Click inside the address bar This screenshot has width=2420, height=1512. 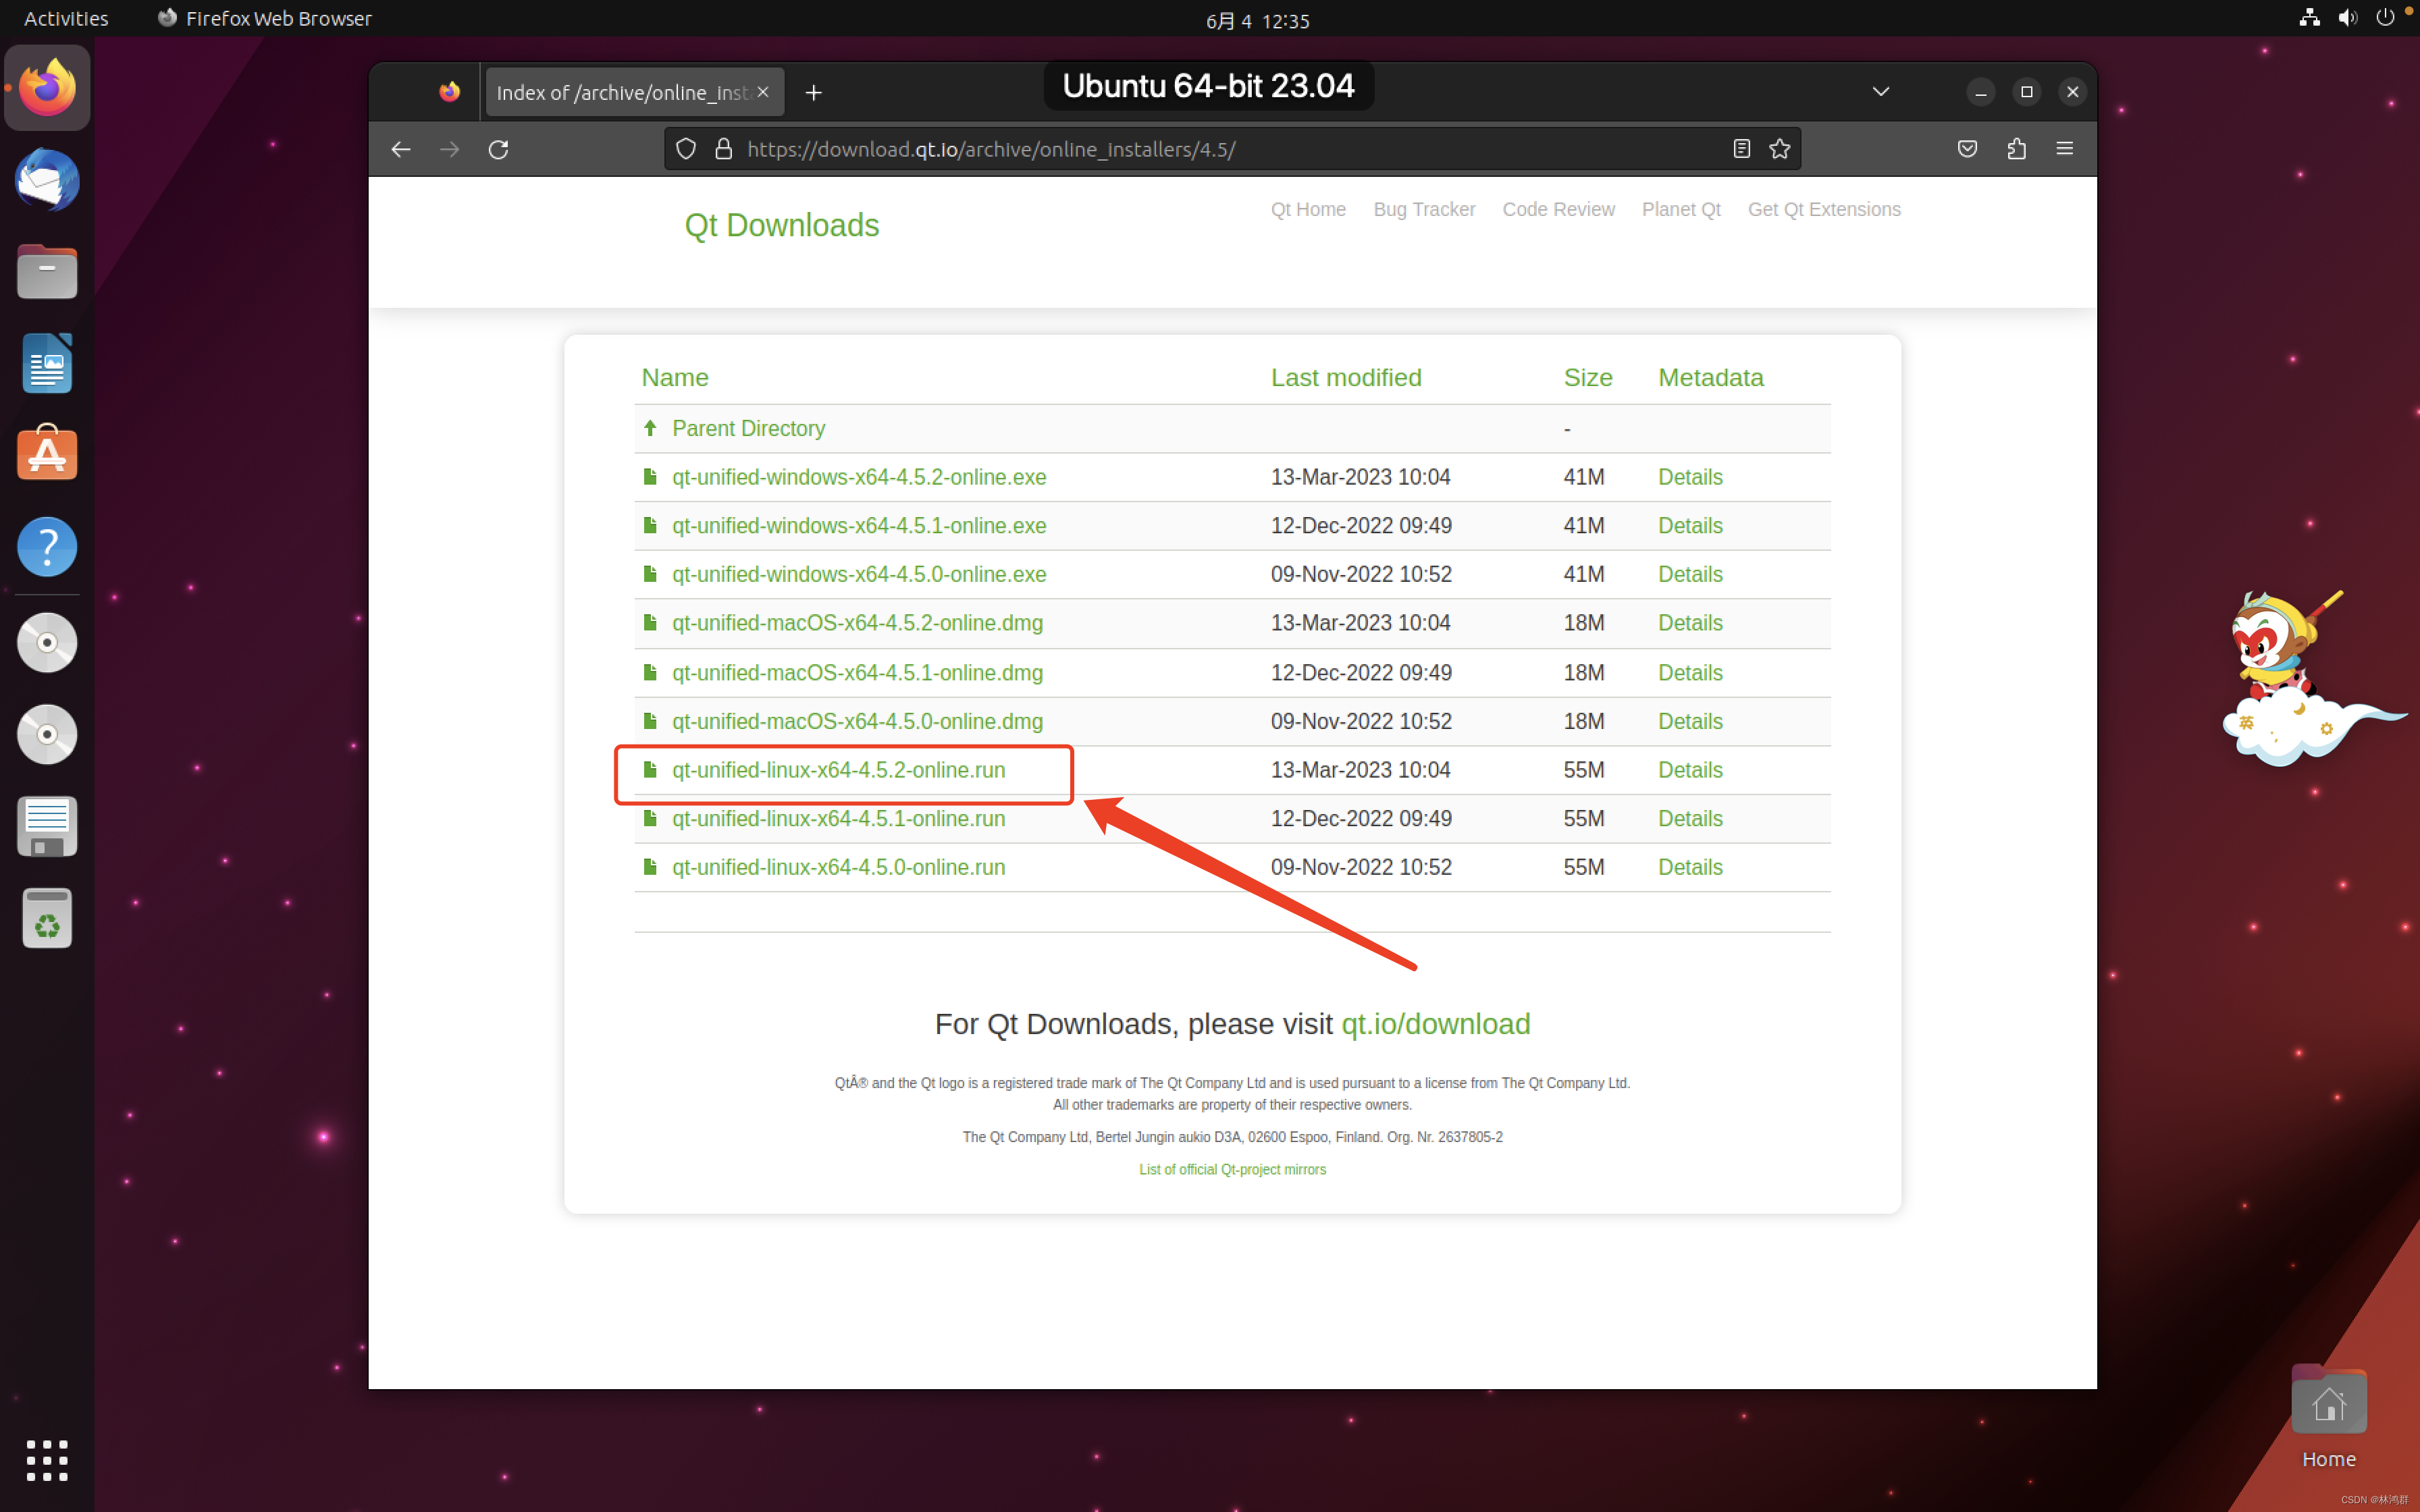[x=1200, y=148]
